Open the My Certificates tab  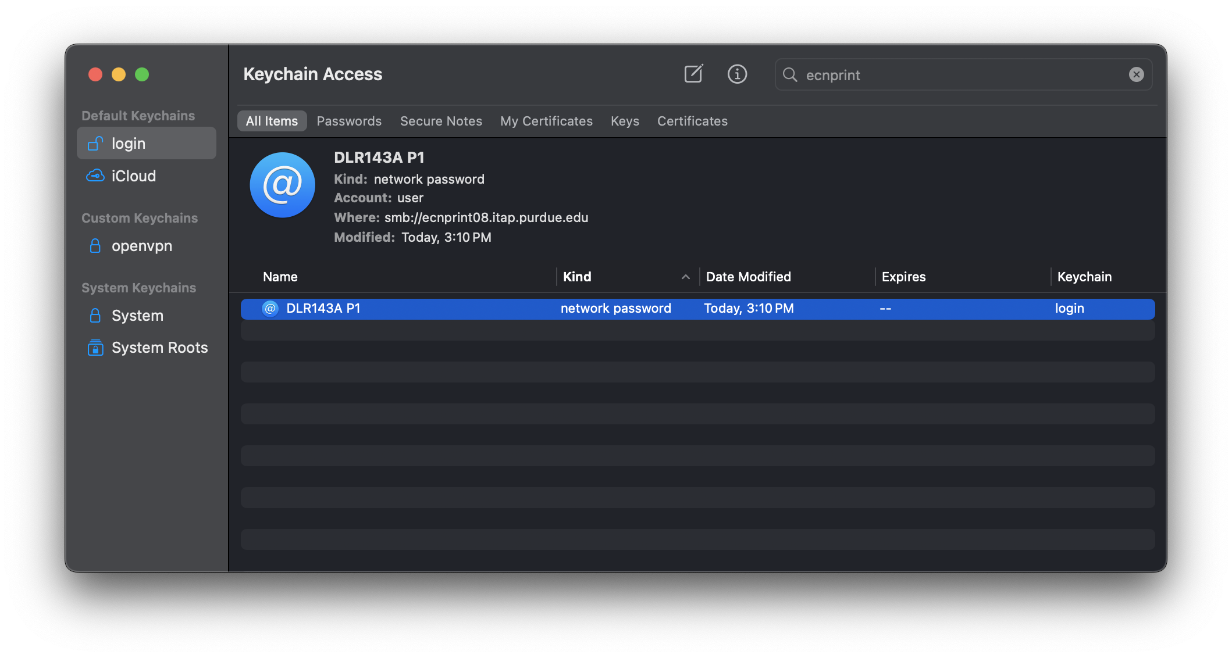point(546,121)
